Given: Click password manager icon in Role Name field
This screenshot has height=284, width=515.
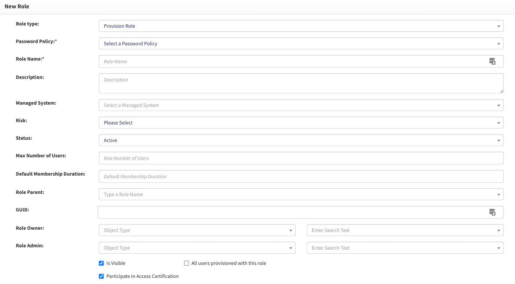Looking at the screenshot, I should (x=492, y=61).
